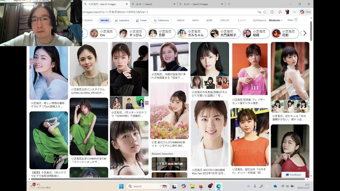The image size is (340, 191).
Task: Open the Create image option
Action: (141, 20)
